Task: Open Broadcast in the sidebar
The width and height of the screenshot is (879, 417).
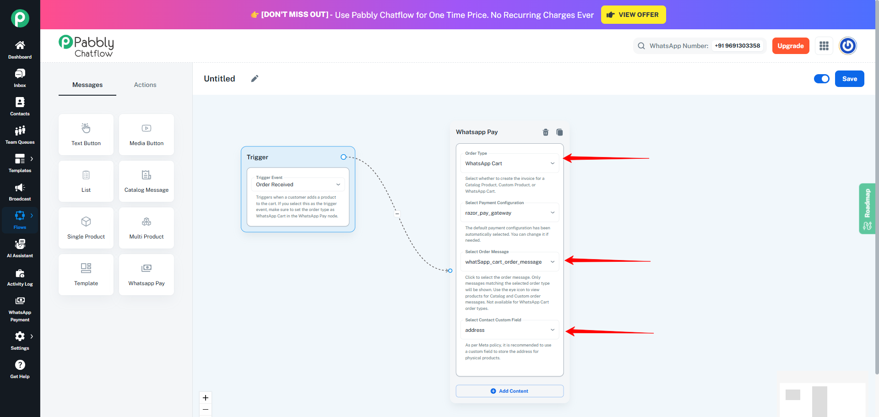Action: [20, 192]
